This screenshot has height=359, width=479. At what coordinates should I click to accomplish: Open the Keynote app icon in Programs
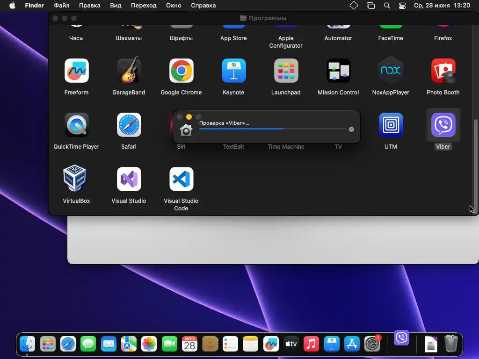[x=233, y=71]
